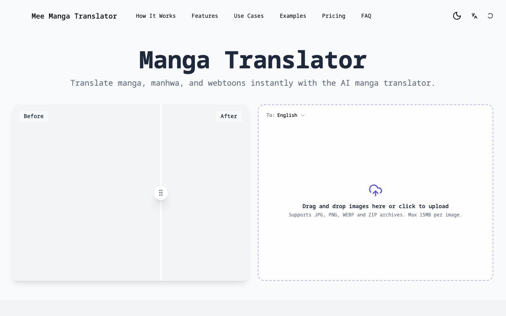Click the loading spinner icon in header

pyautogui.click(x=490, y=16)
